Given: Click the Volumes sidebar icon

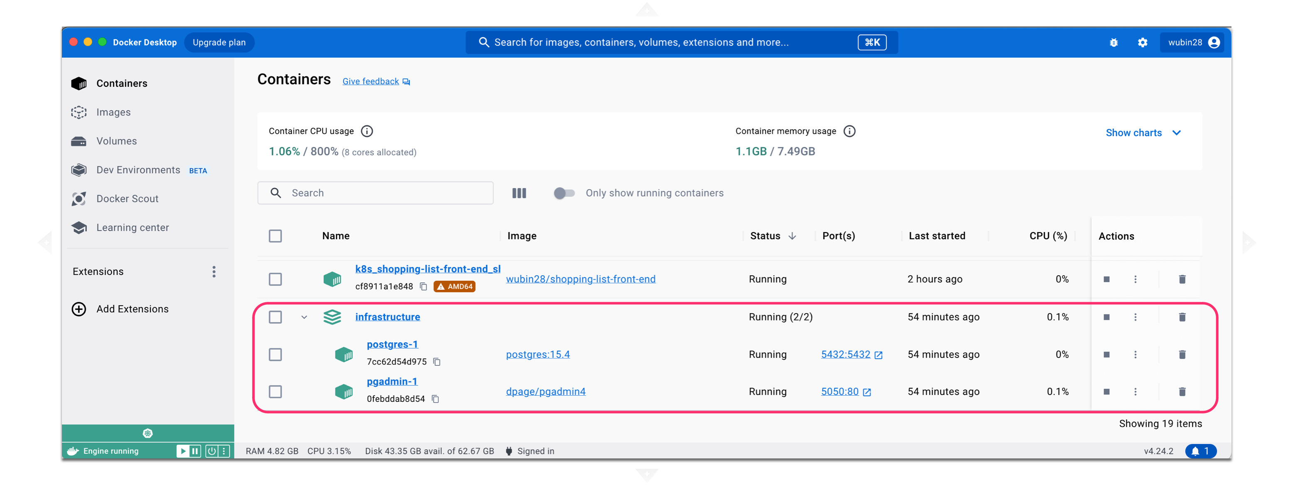Looking at the screenshot, I should click(81, 140).
